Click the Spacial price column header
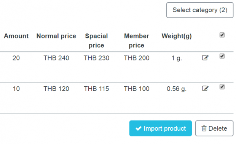The width and height of the screenshot is (236, 144). 96,41
